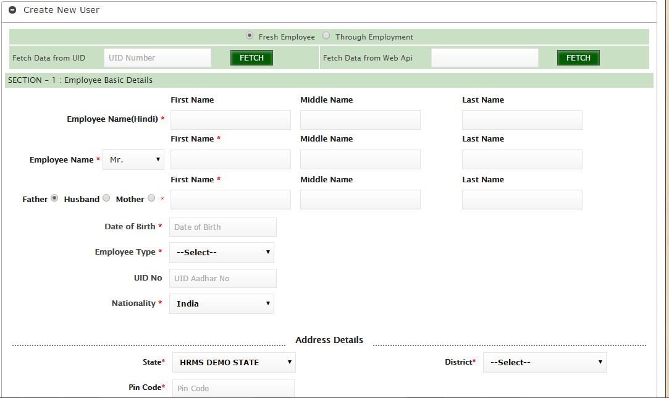The width and height of the screenshot is (669, 398).
Task: Select the Mother radio button
Action: pyautogui.click(x=151, y=198)
